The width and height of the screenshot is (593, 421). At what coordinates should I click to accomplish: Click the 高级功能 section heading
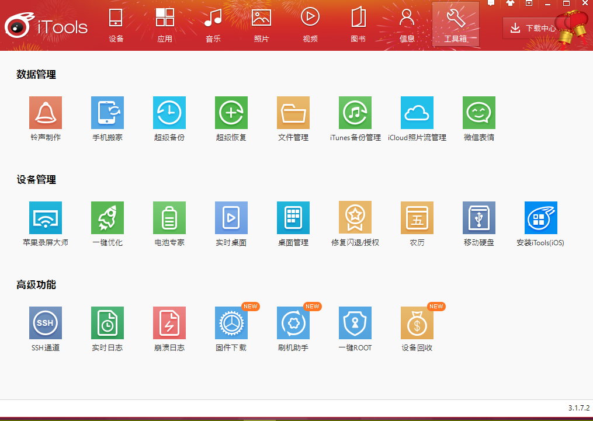36,284
